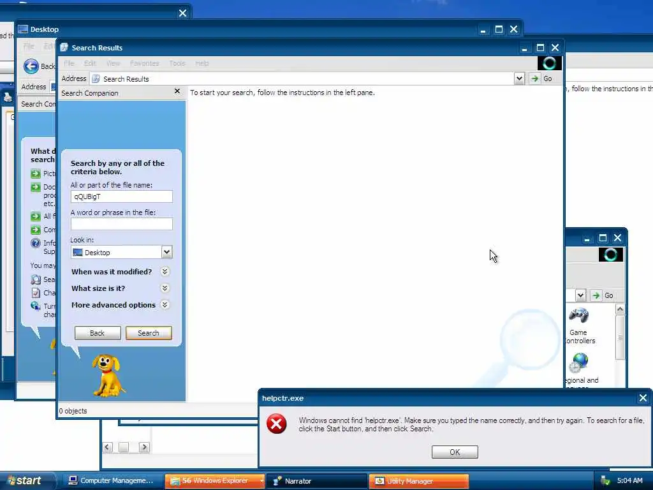Click the Pictures green arrow in background search pane
Screen dimensions: 653x490
[36, 174]
